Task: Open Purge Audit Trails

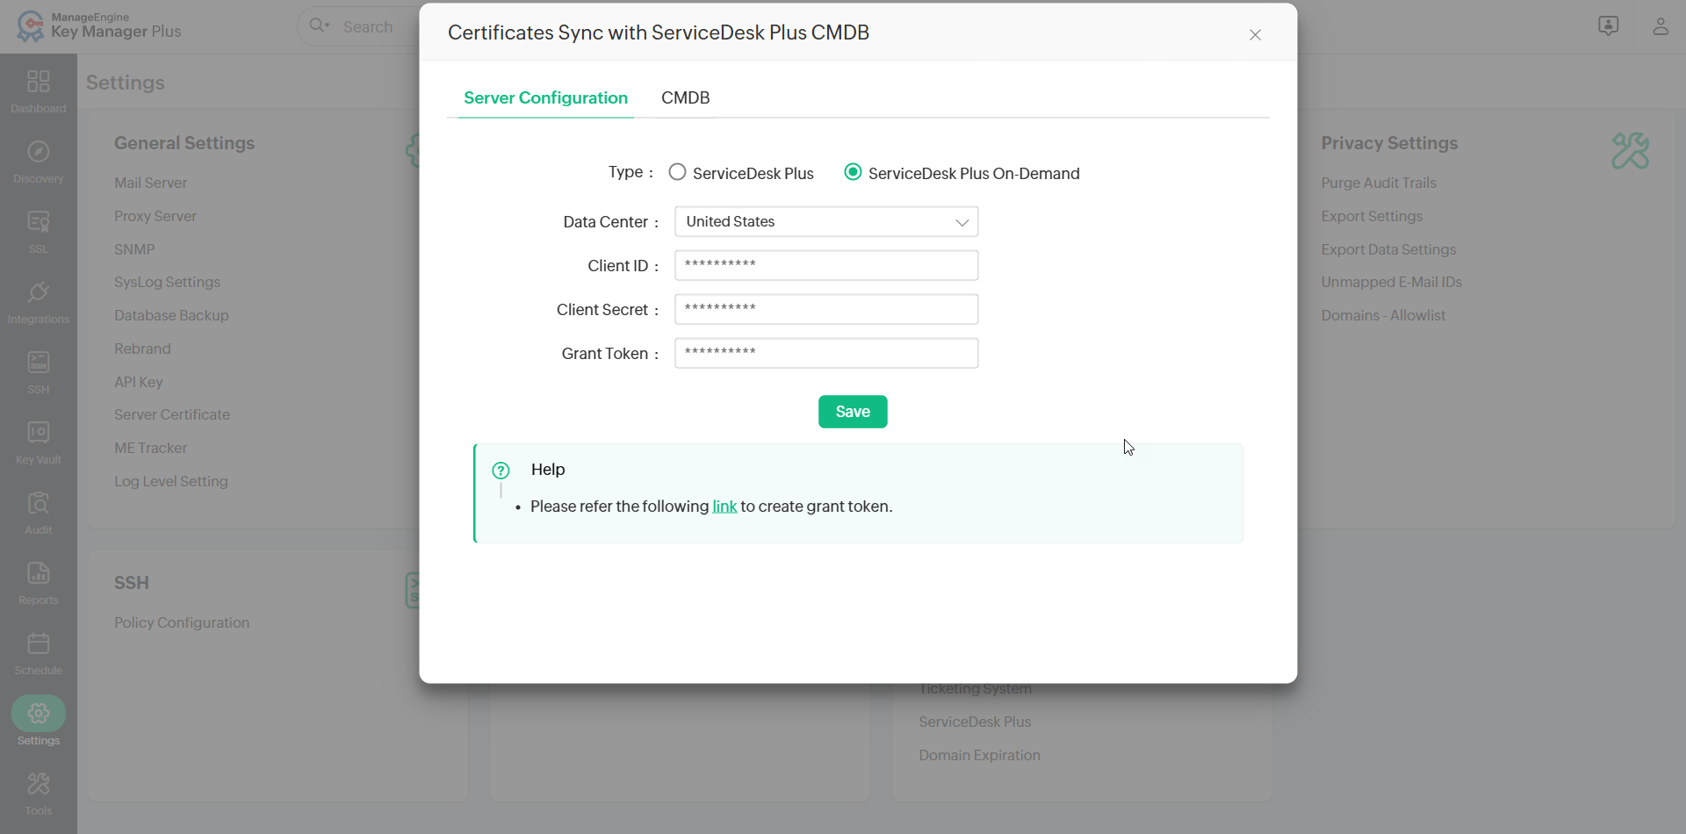Action: (1379, 183)
